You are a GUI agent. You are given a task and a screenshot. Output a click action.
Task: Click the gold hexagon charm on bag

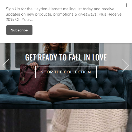23,79
